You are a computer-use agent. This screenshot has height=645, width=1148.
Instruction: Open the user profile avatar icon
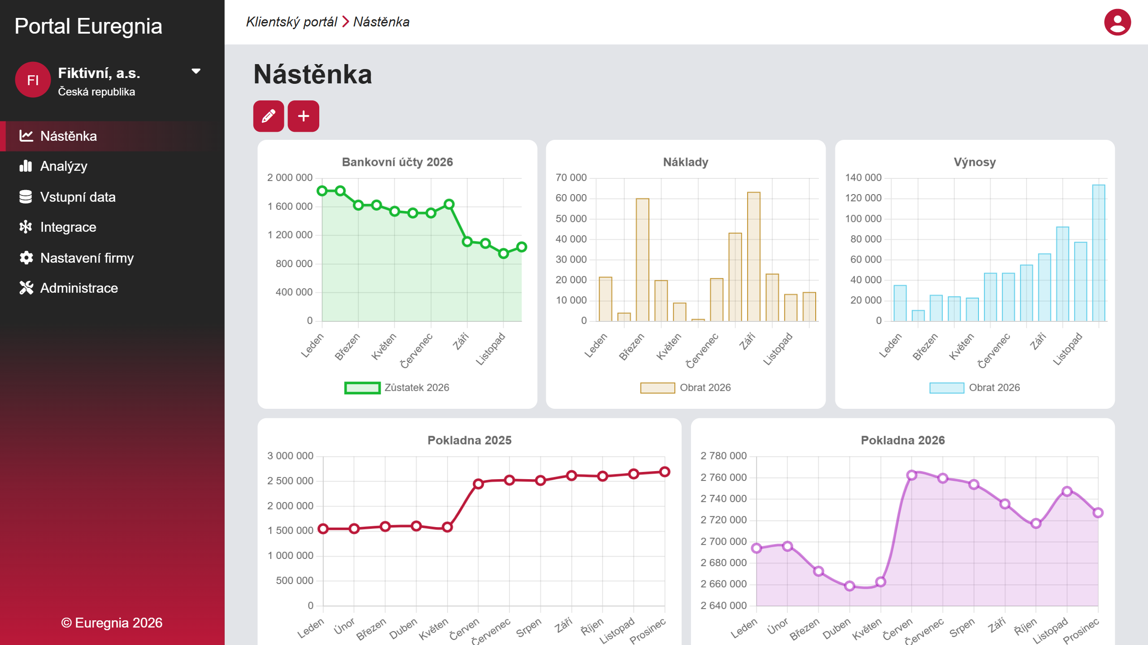1117,22
